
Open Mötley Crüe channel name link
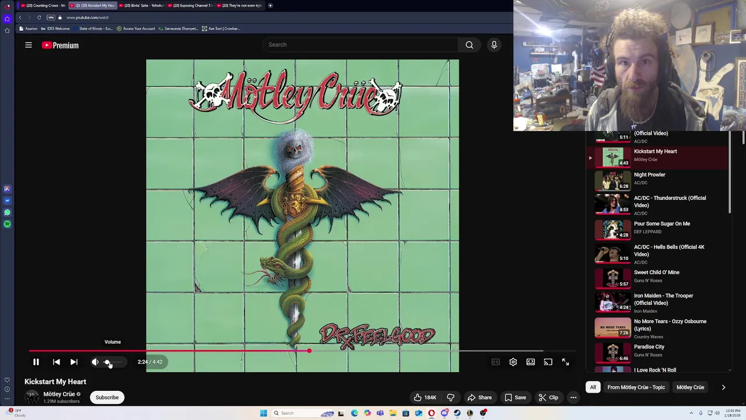point(59,394)
